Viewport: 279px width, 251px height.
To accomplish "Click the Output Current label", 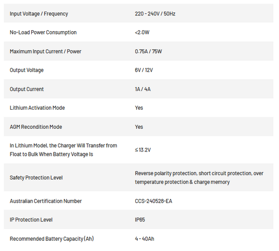I will pyautogui.click(x=27, y=89).
